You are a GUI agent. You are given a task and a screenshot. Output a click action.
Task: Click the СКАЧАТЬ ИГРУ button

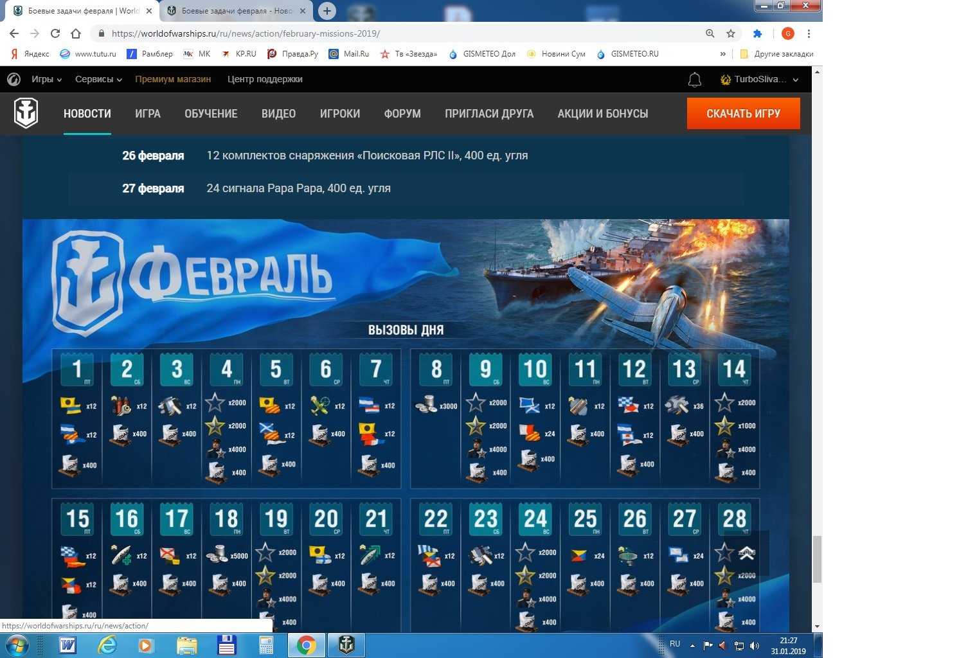pyautogui.click(x=743, y=114)
